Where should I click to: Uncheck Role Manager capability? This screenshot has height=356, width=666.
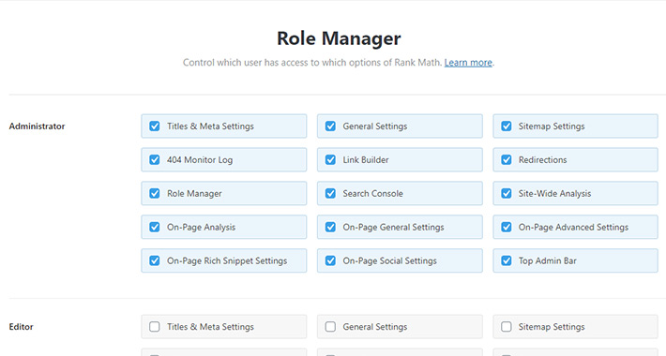[155, 194]
